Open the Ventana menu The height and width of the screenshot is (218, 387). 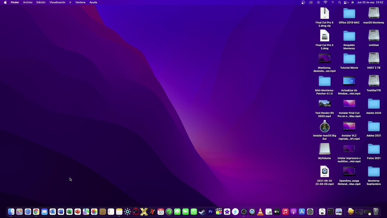tap(80, 2)
